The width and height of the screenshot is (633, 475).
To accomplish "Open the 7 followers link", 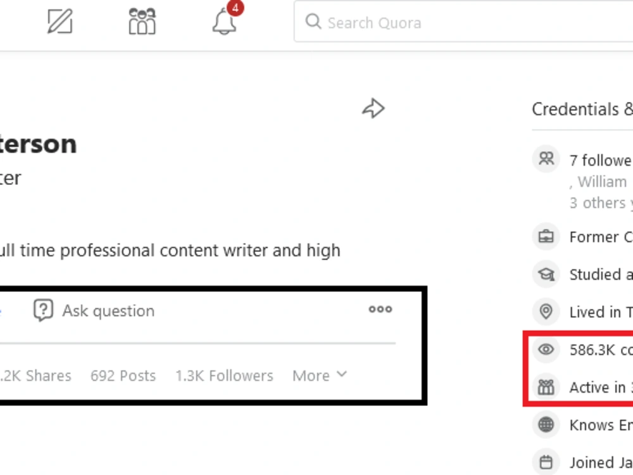I will (601, 161).
